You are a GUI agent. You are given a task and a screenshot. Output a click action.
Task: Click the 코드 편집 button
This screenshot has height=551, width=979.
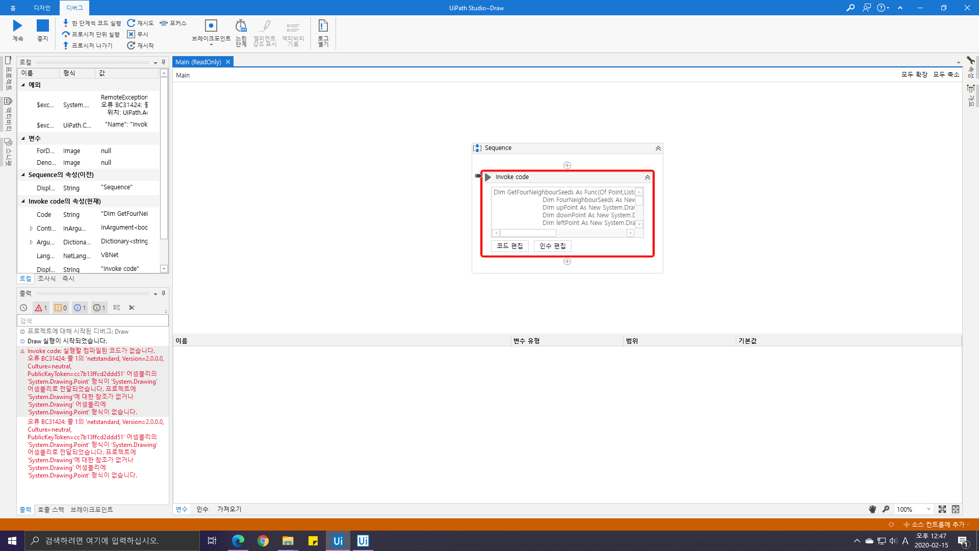pyautogui.click(x=509, y=246)
